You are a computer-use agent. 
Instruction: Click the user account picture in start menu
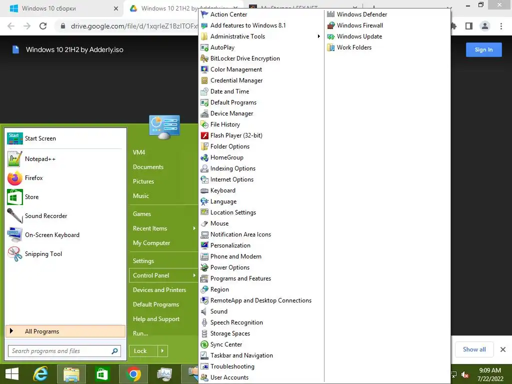click(164, 127)
